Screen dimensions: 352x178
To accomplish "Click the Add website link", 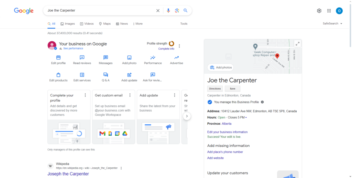I will [x=215, y=158].
